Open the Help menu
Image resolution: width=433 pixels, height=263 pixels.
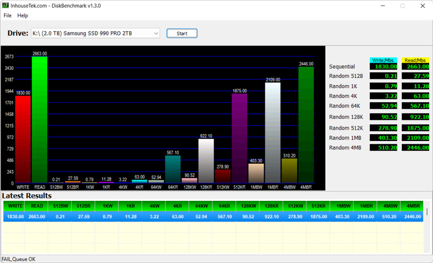23,16
